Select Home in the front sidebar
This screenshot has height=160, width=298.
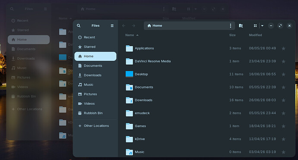[95, 56]
